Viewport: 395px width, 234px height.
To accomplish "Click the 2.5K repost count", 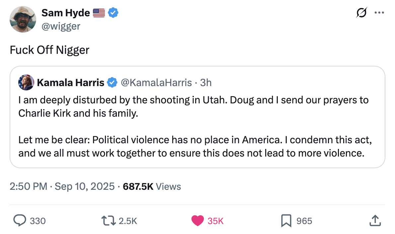I will (128, 221).
